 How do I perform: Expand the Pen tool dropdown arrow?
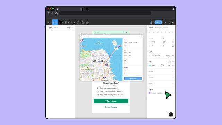[x=74, y=23]
